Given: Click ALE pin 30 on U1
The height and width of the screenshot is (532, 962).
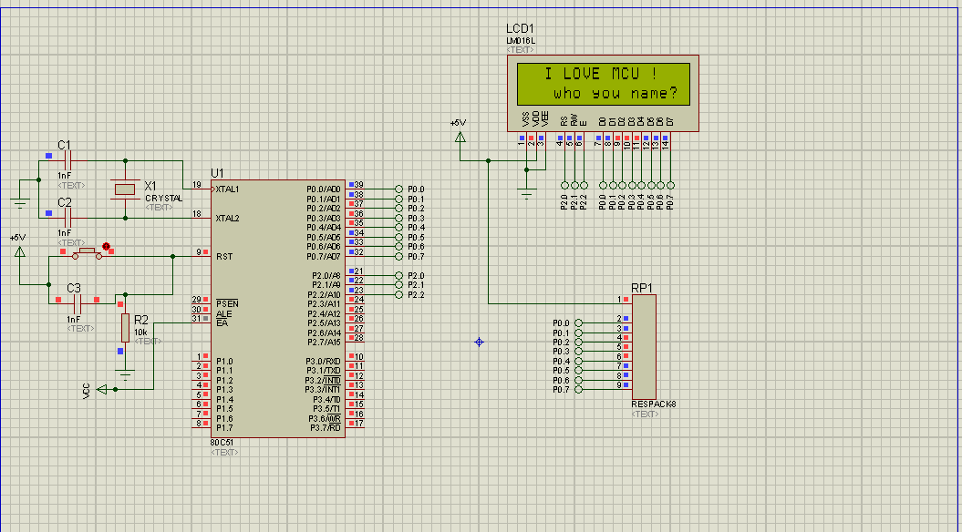Looking at the screenshot, I should [202, 313].
